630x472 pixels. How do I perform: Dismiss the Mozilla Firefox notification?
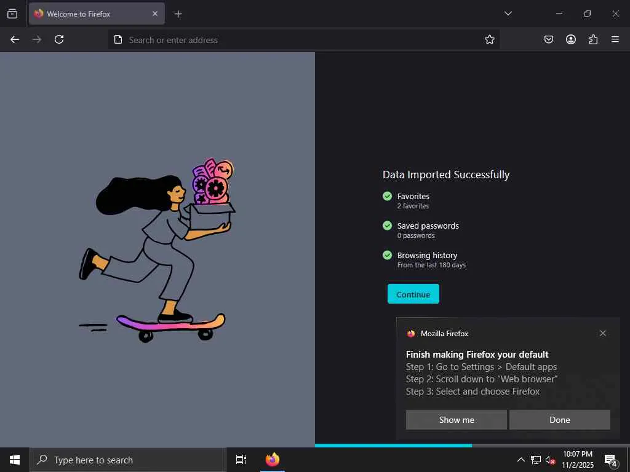[x=603, y=333]
